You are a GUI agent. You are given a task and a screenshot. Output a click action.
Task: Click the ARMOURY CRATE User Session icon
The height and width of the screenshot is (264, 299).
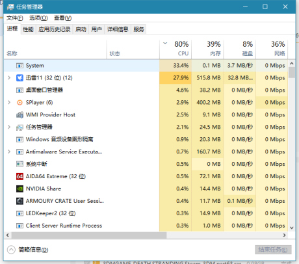pyautogui.click(x=19, y=201)
